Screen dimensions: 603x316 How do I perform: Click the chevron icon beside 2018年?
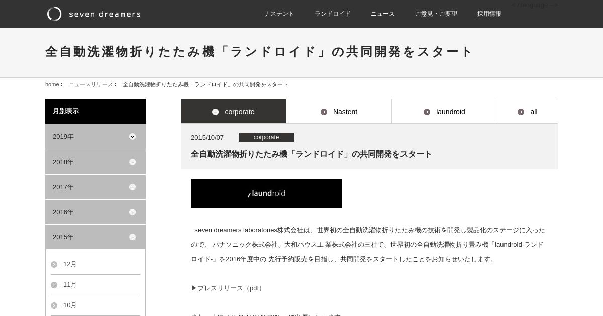click(x=132, y=162)
